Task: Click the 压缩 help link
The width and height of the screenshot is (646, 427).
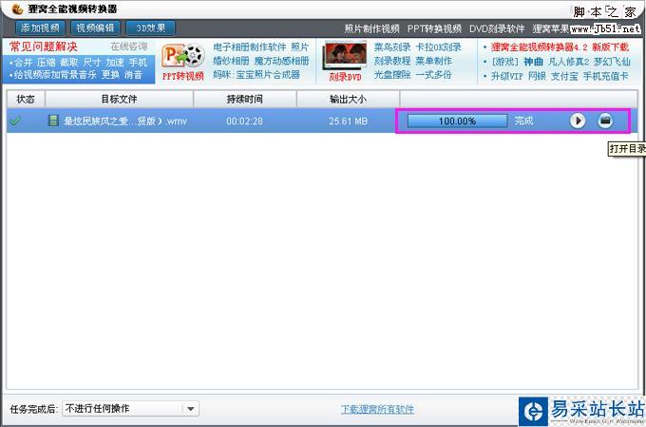Action: tap(47, 63)
